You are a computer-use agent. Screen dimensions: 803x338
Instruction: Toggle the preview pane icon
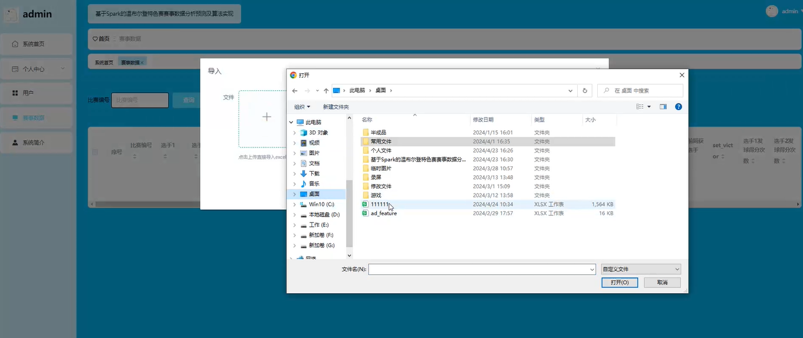click(x=663, y=107)
